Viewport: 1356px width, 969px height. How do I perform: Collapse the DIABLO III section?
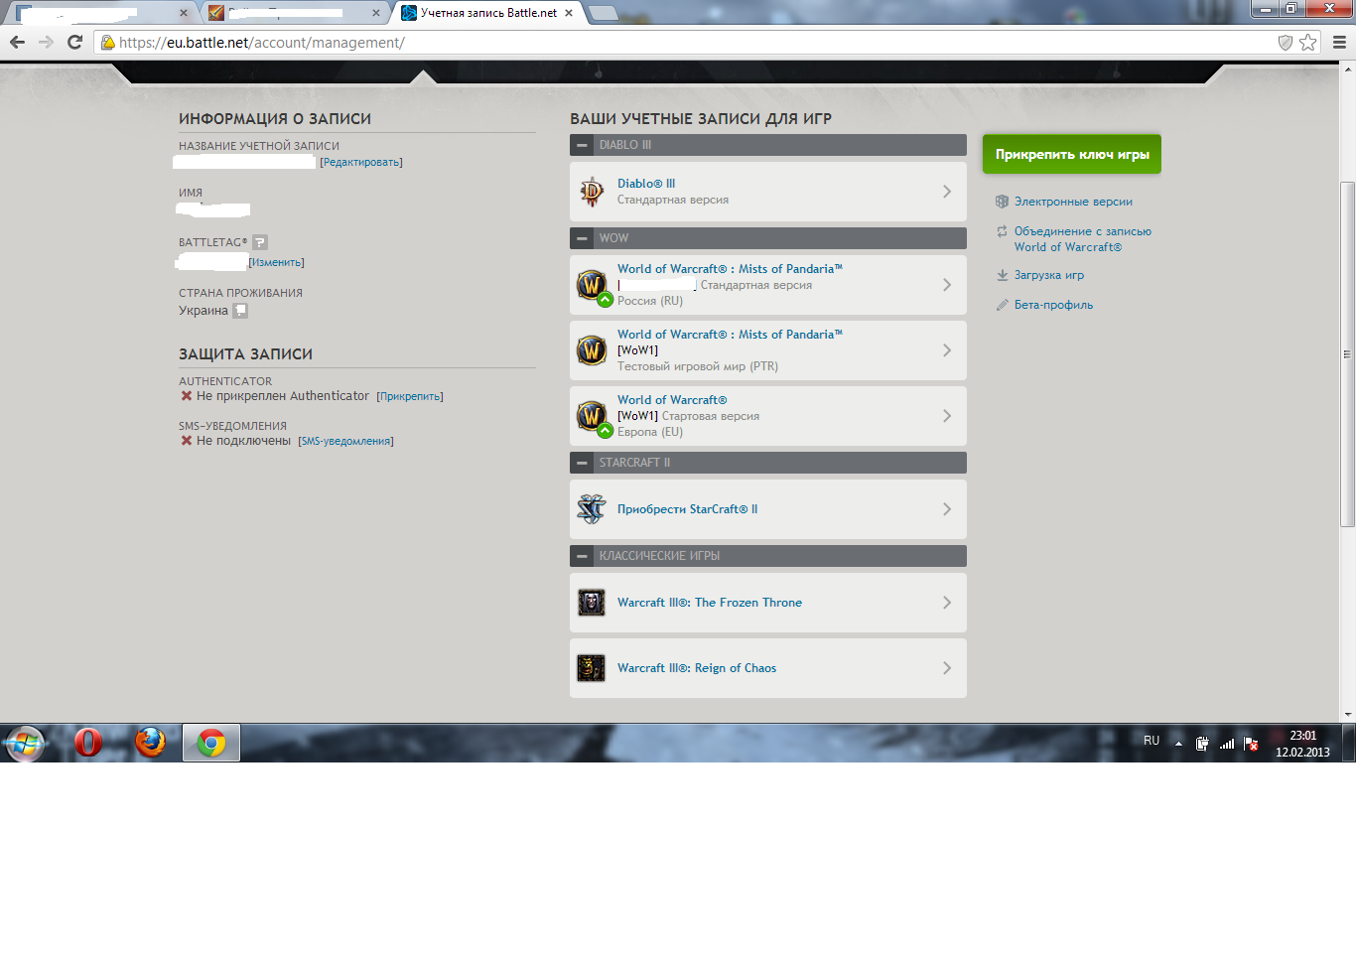pyautogui.click(x=582, y=145)
